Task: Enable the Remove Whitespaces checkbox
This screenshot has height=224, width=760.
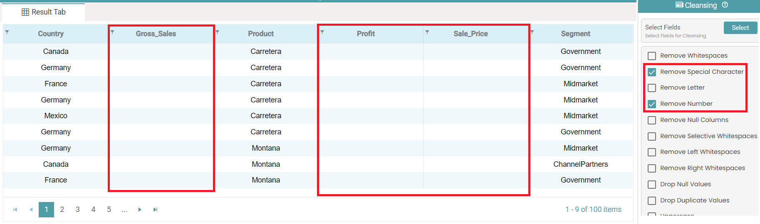Action: 652,56
